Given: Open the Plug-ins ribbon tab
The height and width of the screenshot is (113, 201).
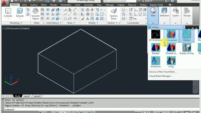Looking at the screenshot, I should coord(132,5).
